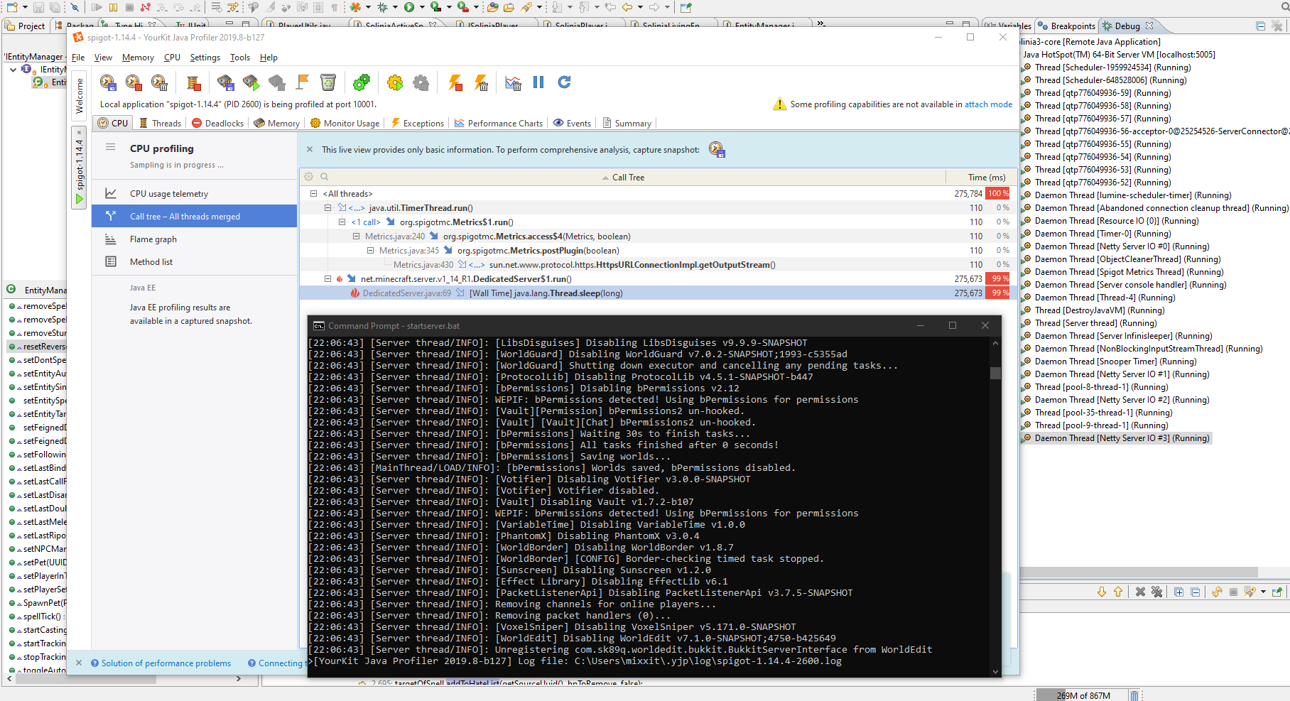The height and width of the screenshot is (701, 1290).
Task: Close Solution of performance problems hint bar
Action: pyautogui.click(x=79, y=663)
